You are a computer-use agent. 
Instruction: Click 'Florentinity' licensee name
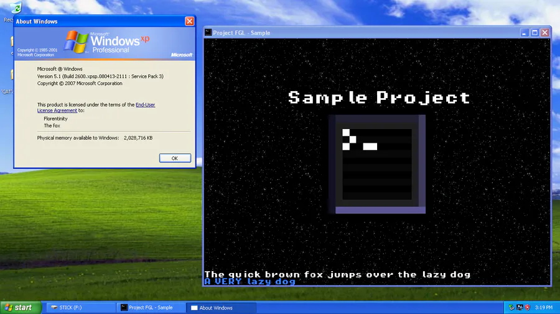pos(56,119)
